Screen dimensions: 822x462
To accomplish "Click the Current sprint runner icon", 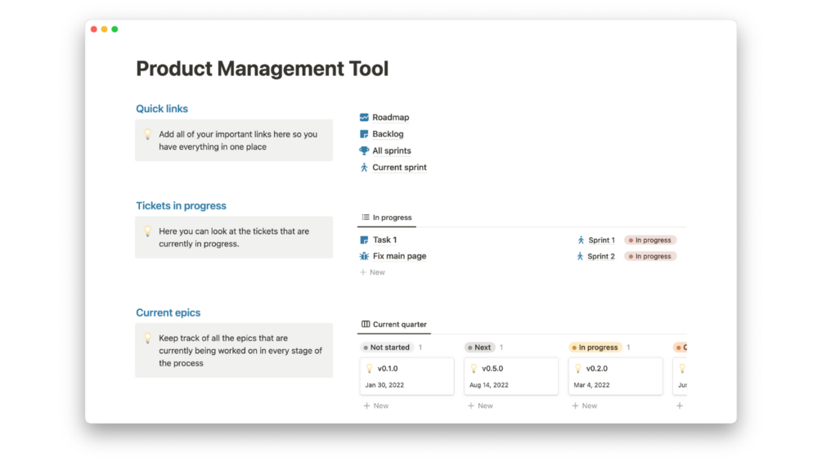I will (x=364, y=168).
